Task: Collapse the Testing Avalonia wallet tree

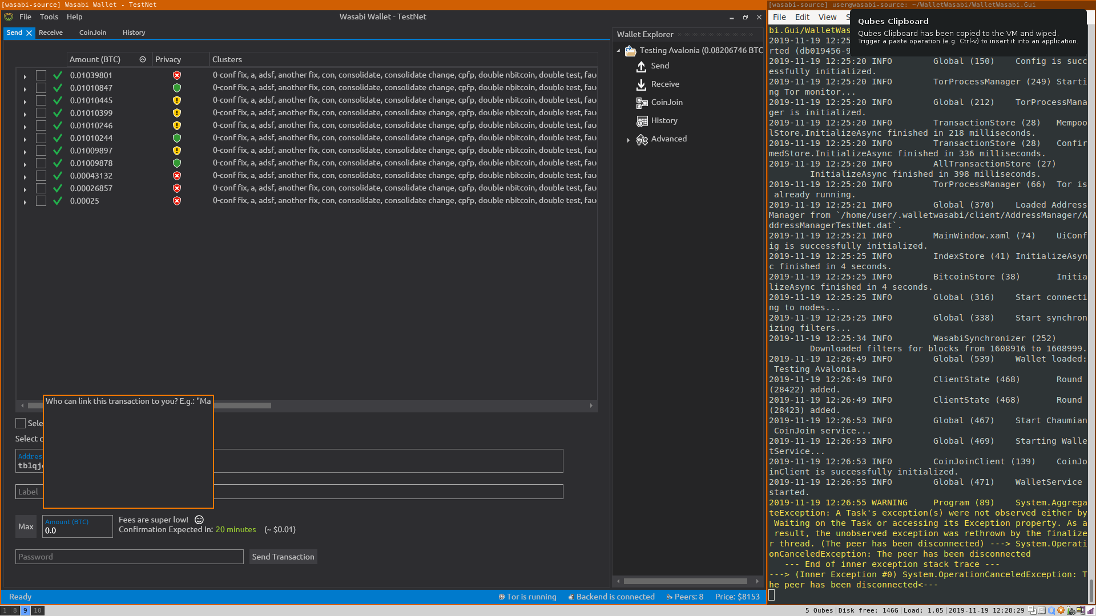Action: click(x=618, y=51)
